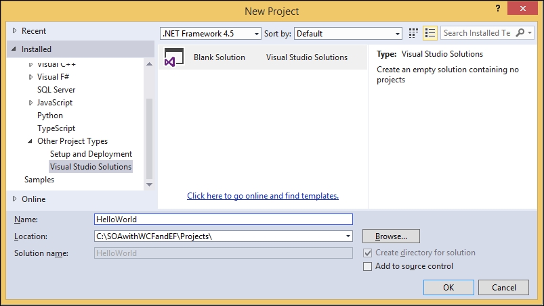Viewport: 544px width, 306px height.
Task: Open the Location path dropdown arrow
Action: (x=348, y=236)
